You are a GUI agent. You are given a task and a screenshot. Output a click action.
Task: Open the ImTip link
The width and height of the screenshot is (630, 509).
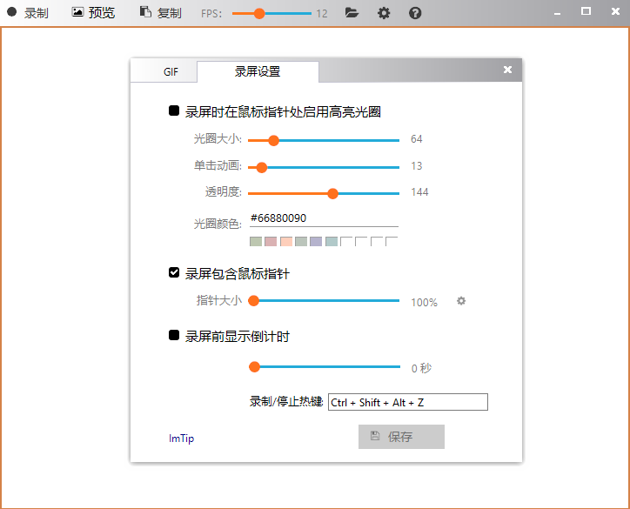[182, 439]
